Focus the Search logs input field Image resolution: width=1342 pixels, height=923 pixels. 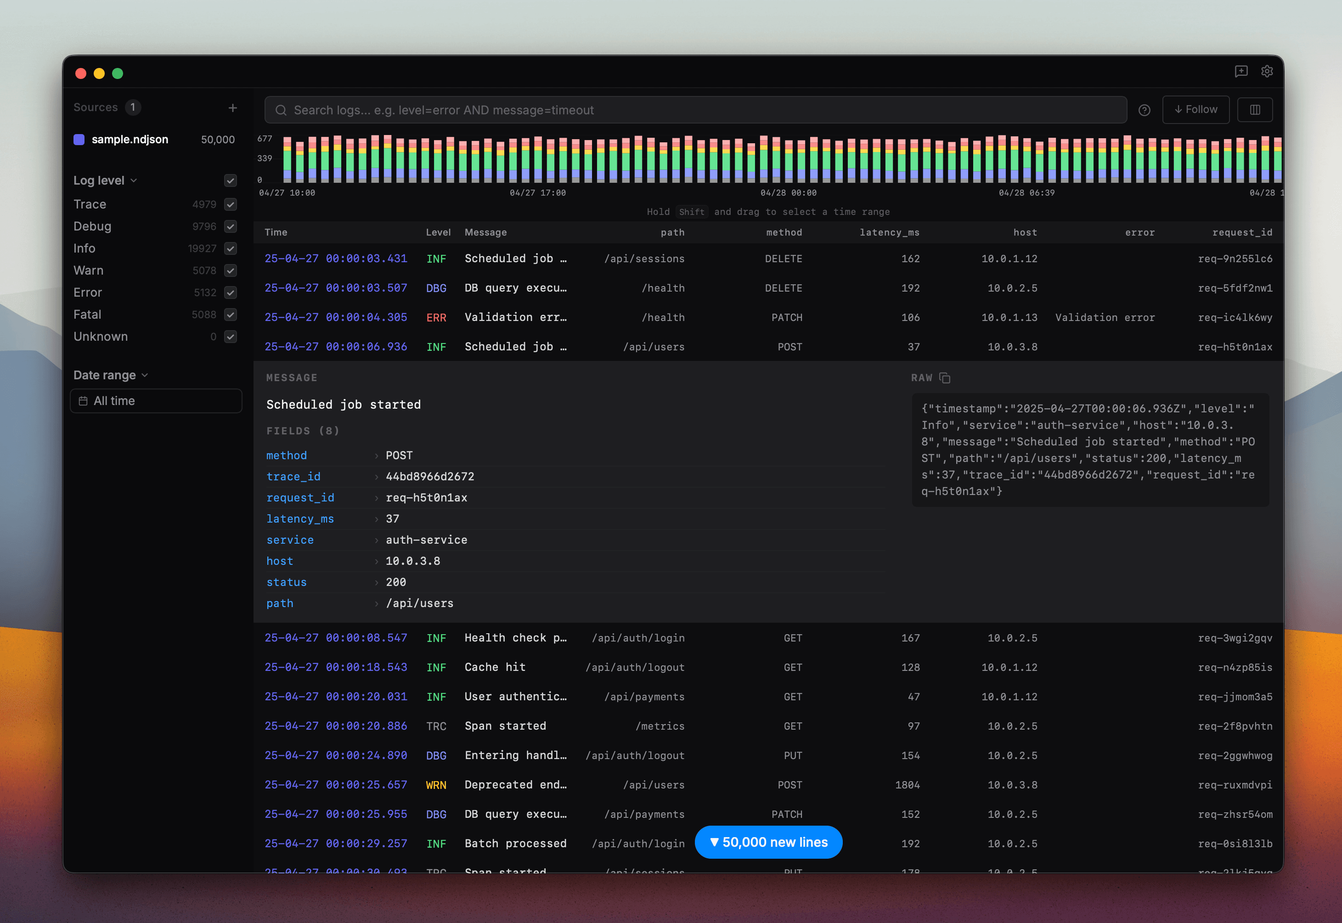[696, 110]
